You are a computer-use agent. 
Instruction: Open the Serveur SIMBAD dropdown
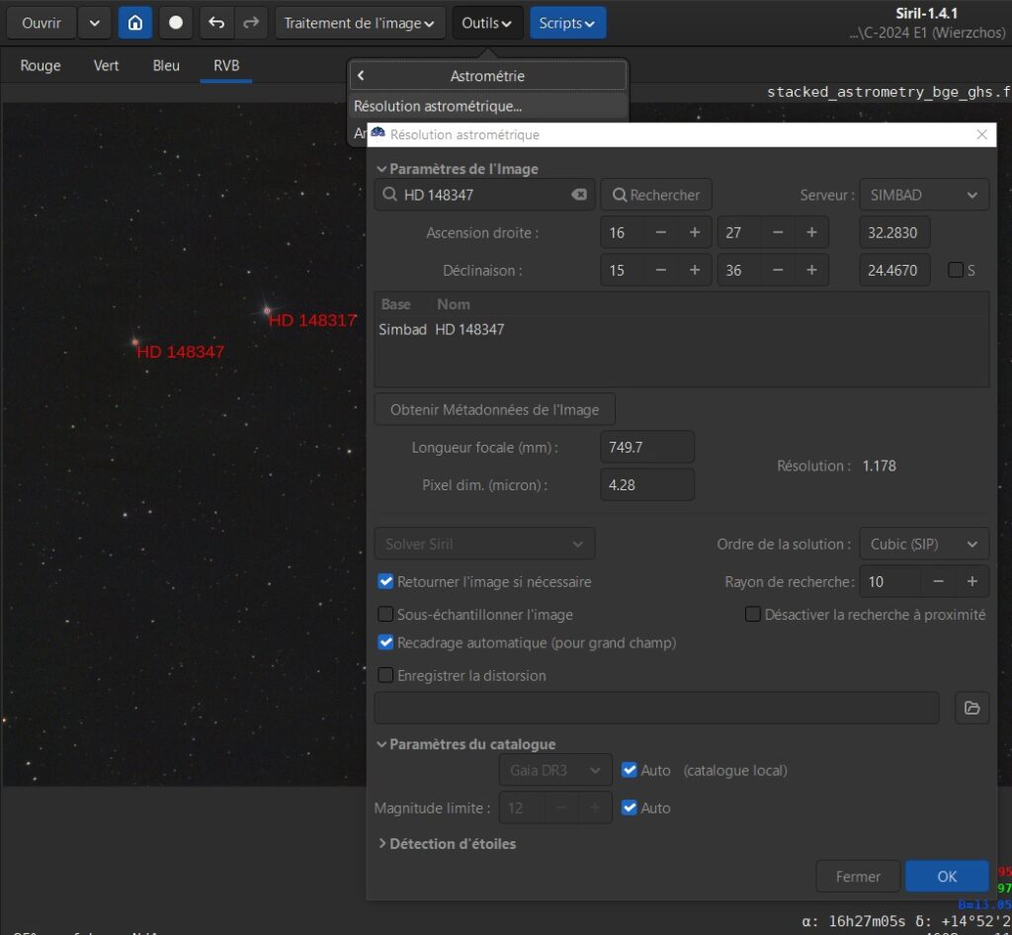(924, 195)
